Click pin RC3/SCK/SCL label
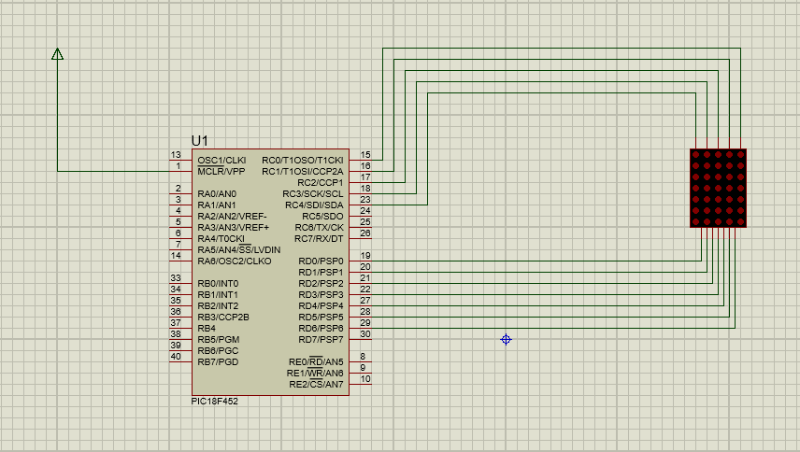This screenshot has height=452, width=800. 313,193
